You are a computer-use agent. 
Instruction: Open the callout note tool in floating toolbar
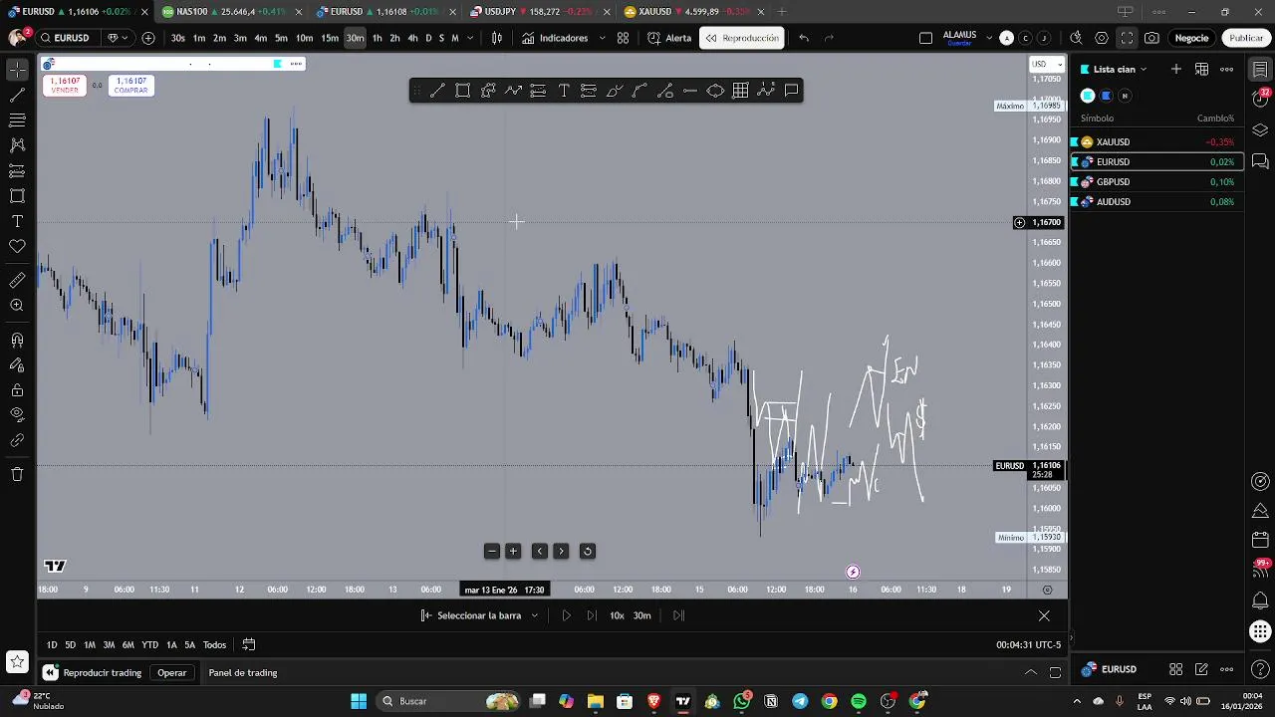coord(792,91)
